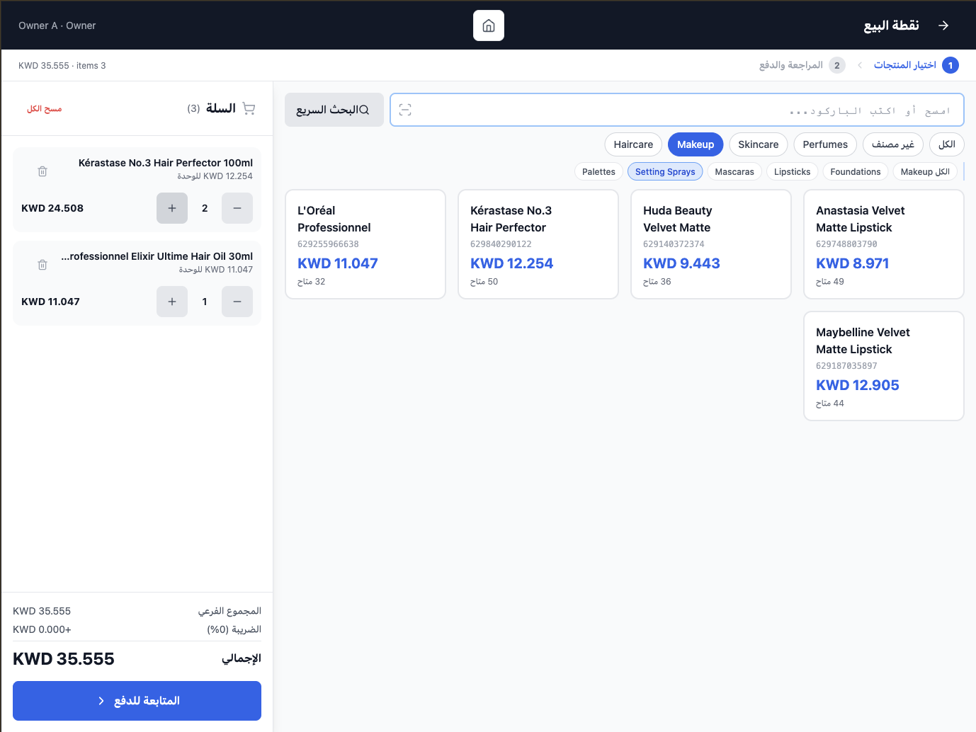Select the Makeup category chip
The width and height of the screenshot is (976, 732).
(x=696, y=144)
